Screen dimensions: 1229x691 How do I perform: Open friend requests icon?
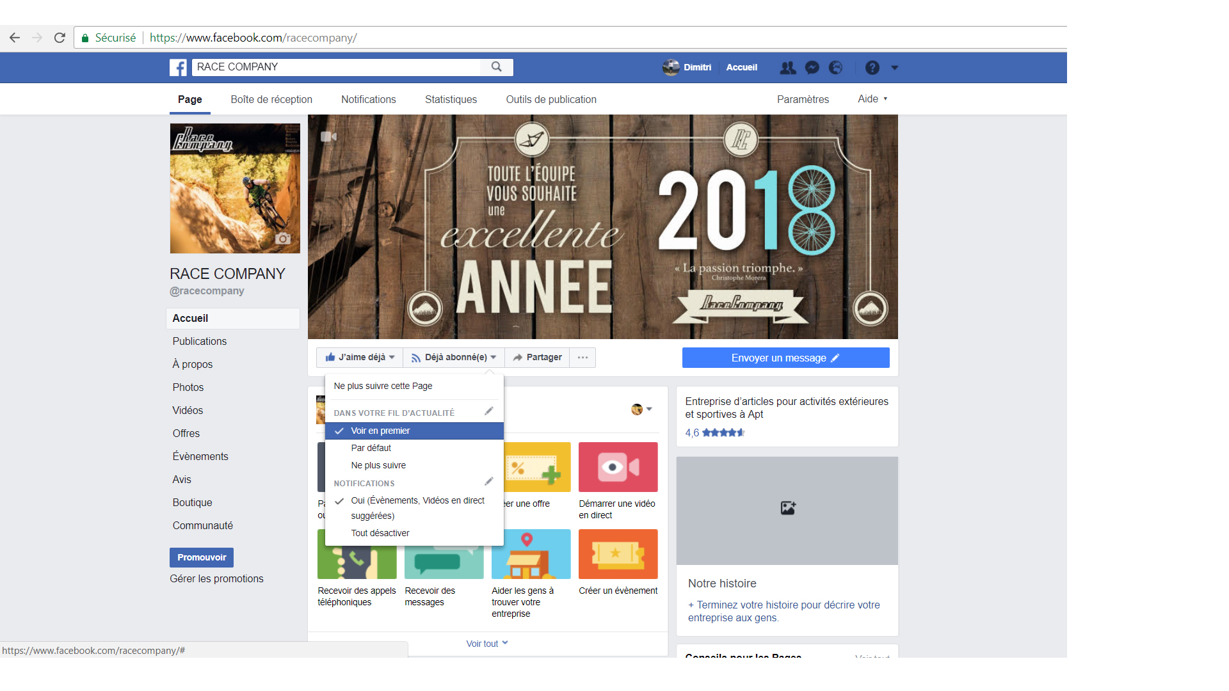coord(788,67)
